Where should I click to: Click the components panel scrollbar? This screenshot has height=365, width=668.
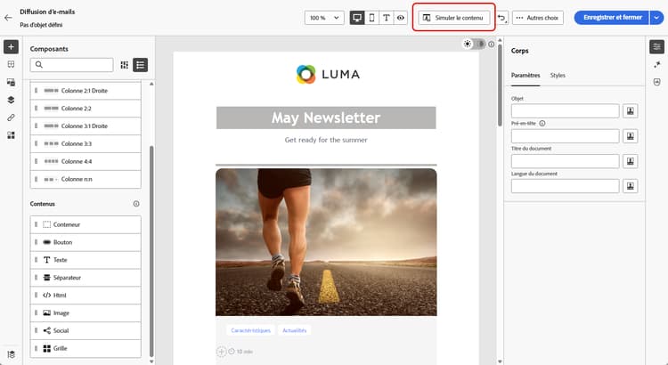151,251
